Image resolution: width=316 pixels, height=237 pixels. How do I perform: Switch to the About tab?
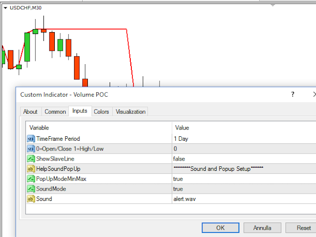[30, 112]
